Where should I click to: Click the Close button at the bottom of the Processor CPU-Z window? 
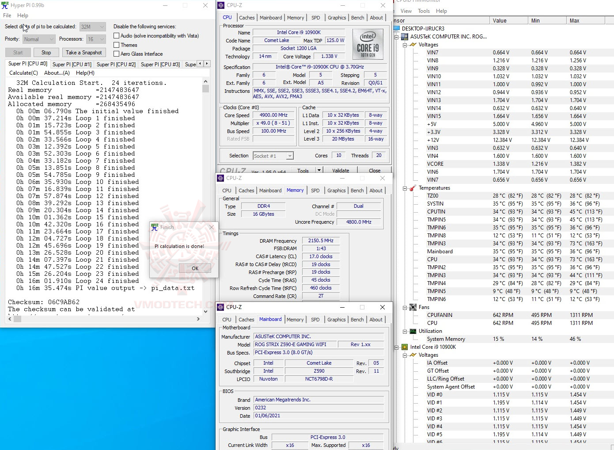click(x=375, y=171)
